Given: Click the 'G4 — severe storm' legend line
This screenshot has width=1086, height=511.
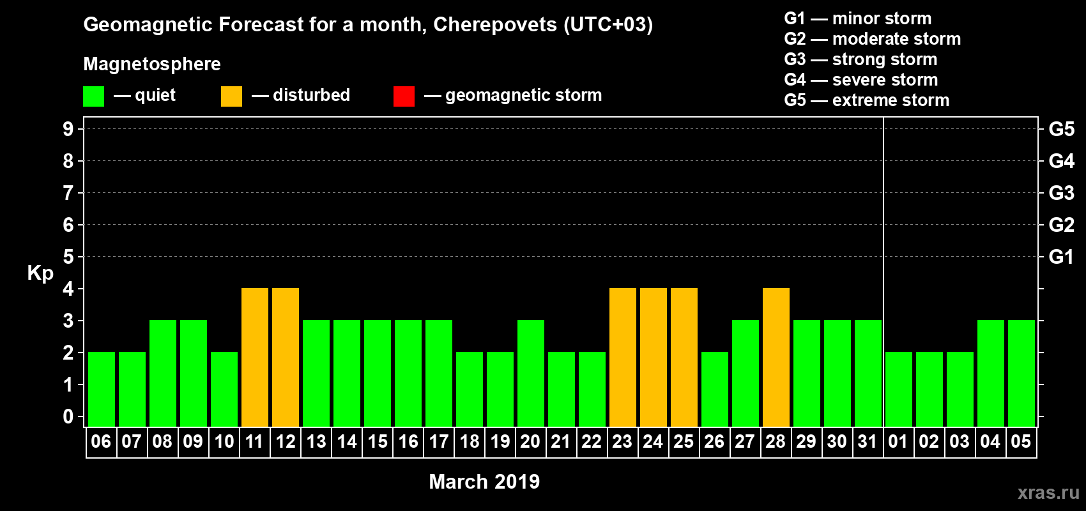Looking at the screenshot, I should (861, 80).
